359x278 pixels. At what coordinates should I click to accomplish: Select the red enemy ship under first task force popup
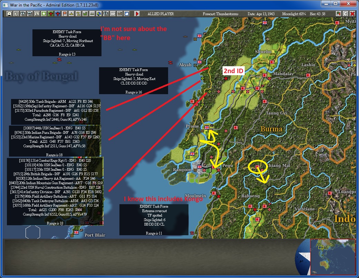pyautogui.click(x=59, y=59)
